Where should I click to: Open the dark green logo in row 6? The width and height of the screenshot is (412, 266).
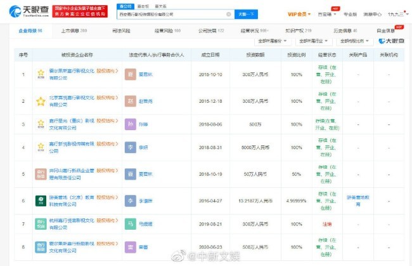pyautogui.click(x=41, y=201)
